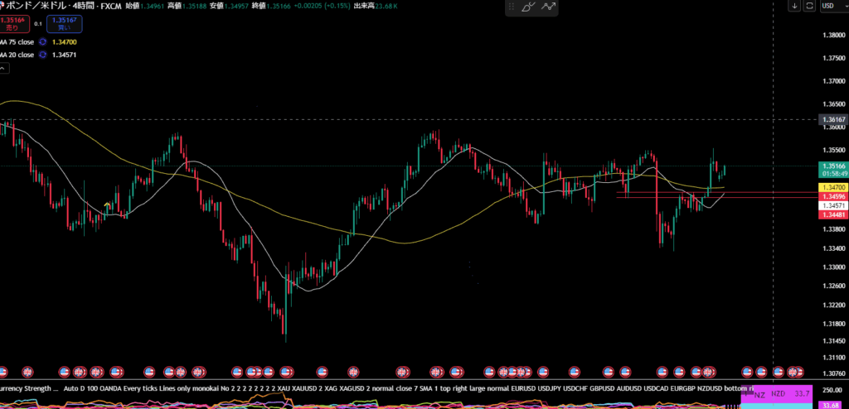849x409 pixels.
Task: Click the blue buy button at 1.35167
Action: coord(63,23)
